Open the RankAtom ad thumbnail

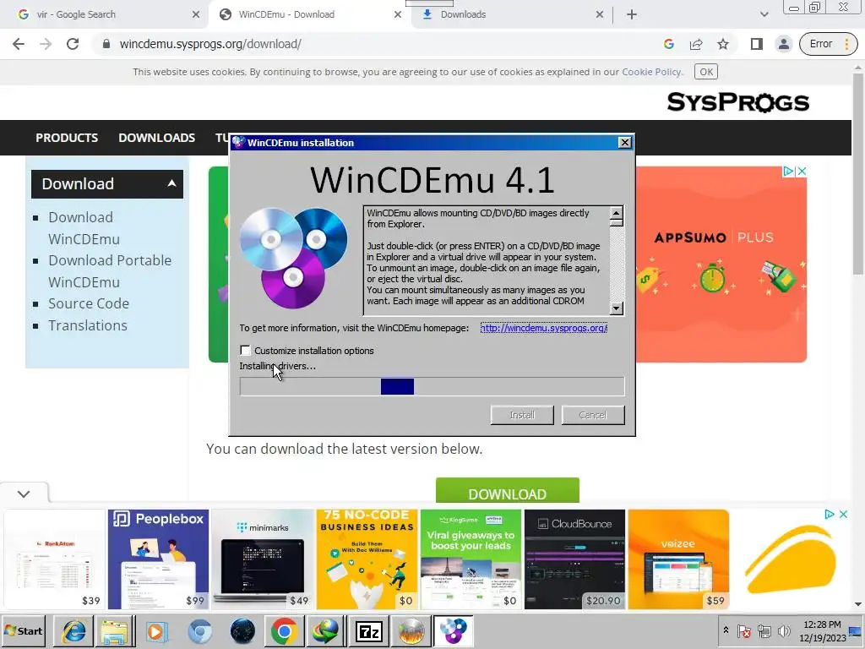coord(54,559)
